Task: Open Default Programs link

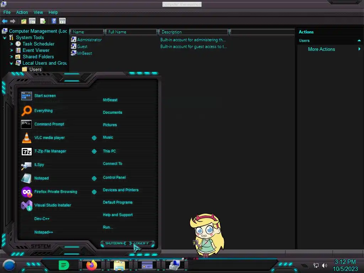Action: click(x=118, y=202)
